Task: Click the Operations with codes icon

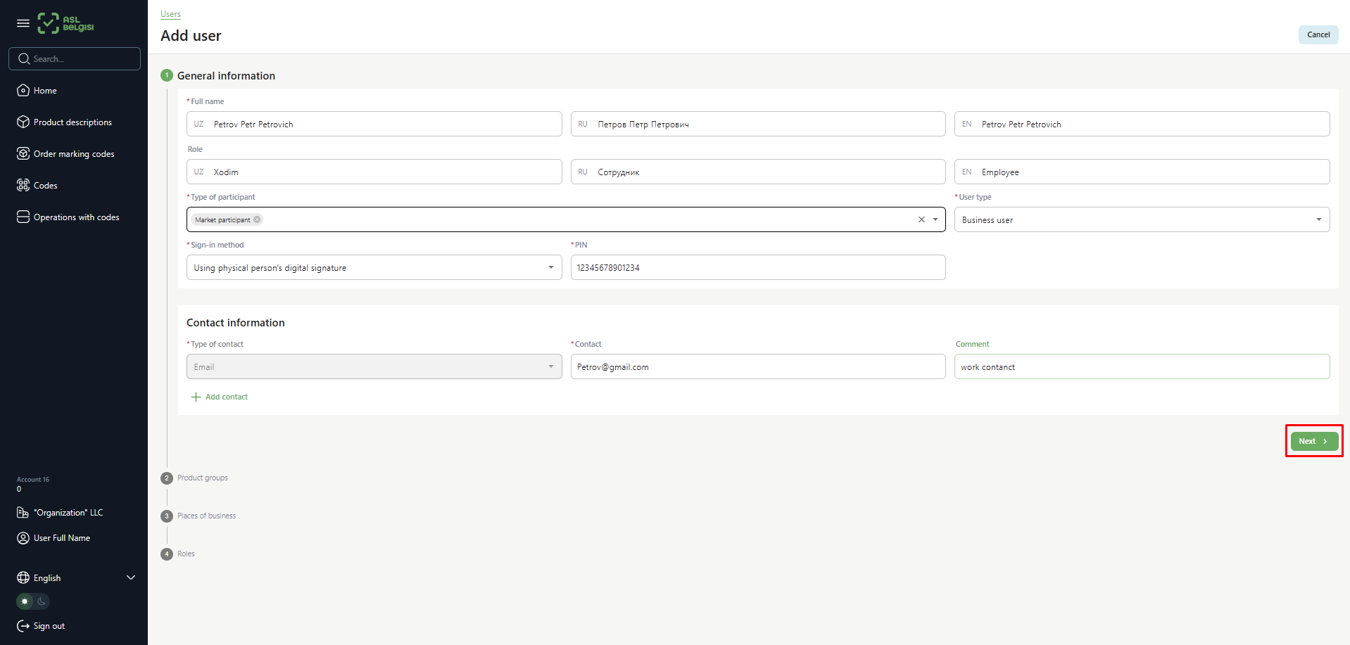Action: [x=23, y=217]
